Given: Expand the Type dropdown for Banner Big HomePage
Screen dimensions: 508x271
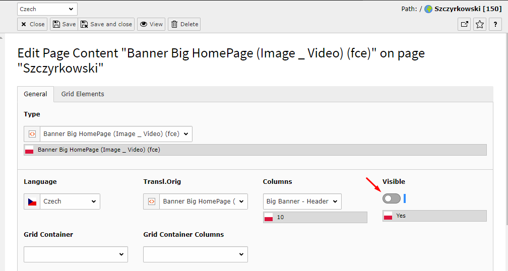Looking at the screenshot, I should coord(116,134).
